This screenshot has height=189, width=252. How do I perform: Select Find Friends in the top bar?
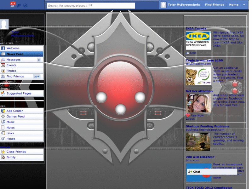(x=214, y=5)
